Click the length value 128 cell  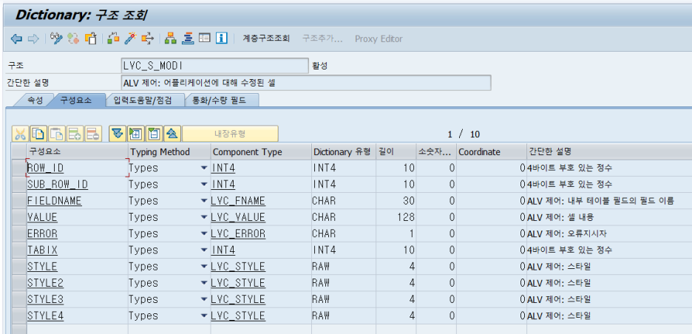[396, 217]
